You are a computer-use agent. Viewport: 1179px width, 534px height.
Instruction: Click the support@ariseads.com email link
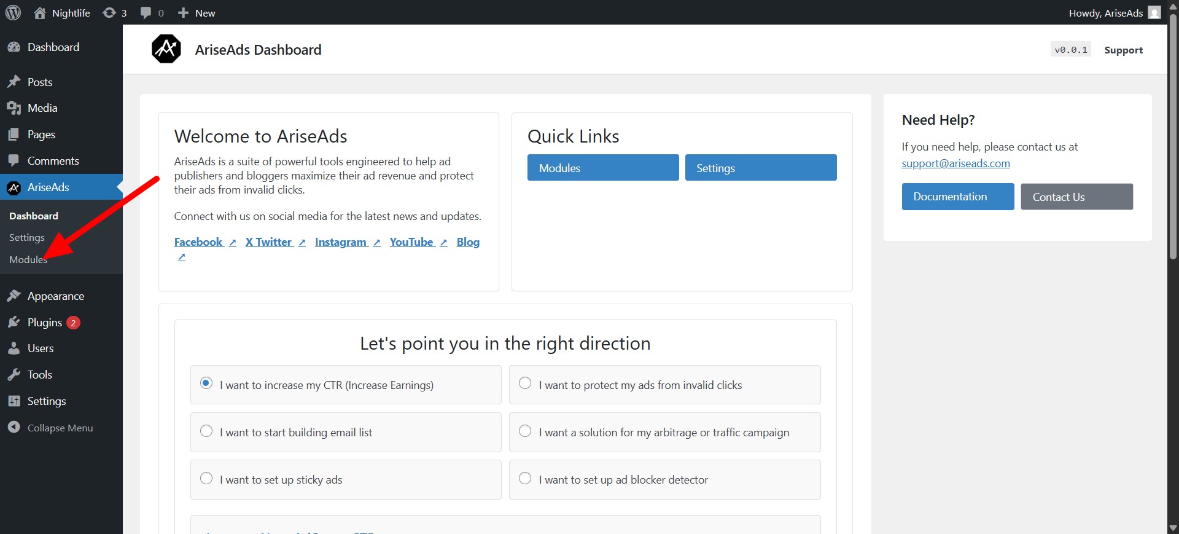click(x=955, y=163)
